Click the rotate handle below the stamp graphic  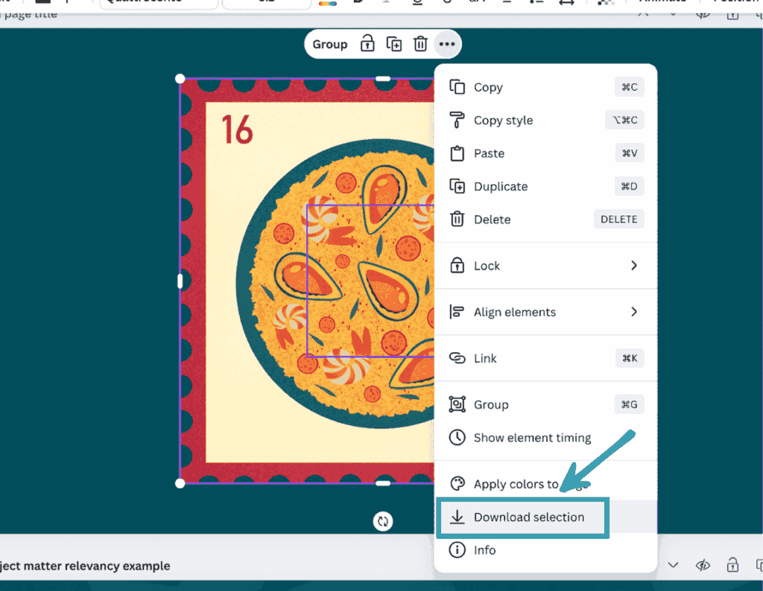coord(383,521)
